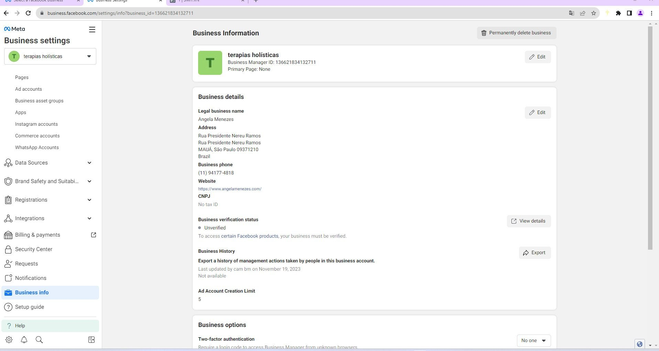The width and height of the screenshot is (659, 351).
Task: Click the browser address bar URL
Action: pyautogui.click(x=120, y=13)
